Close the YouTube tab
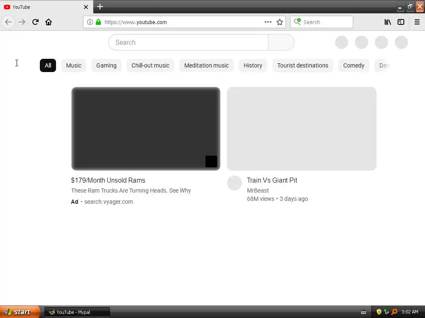Viewport: 425px width, 318px height. point(85,7)
